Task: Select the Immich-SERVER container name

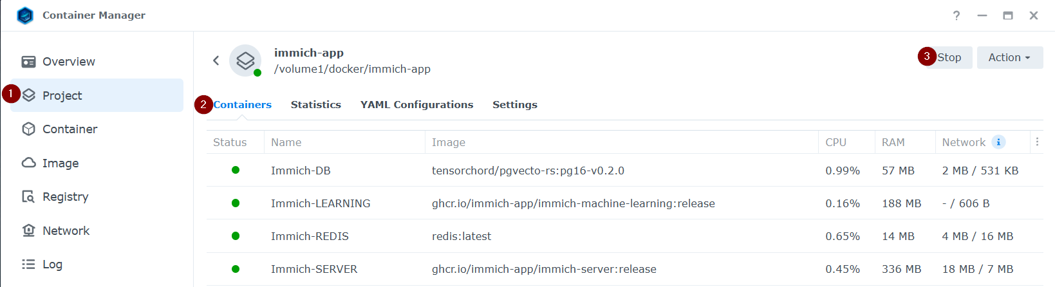Action: coord(314,269)
